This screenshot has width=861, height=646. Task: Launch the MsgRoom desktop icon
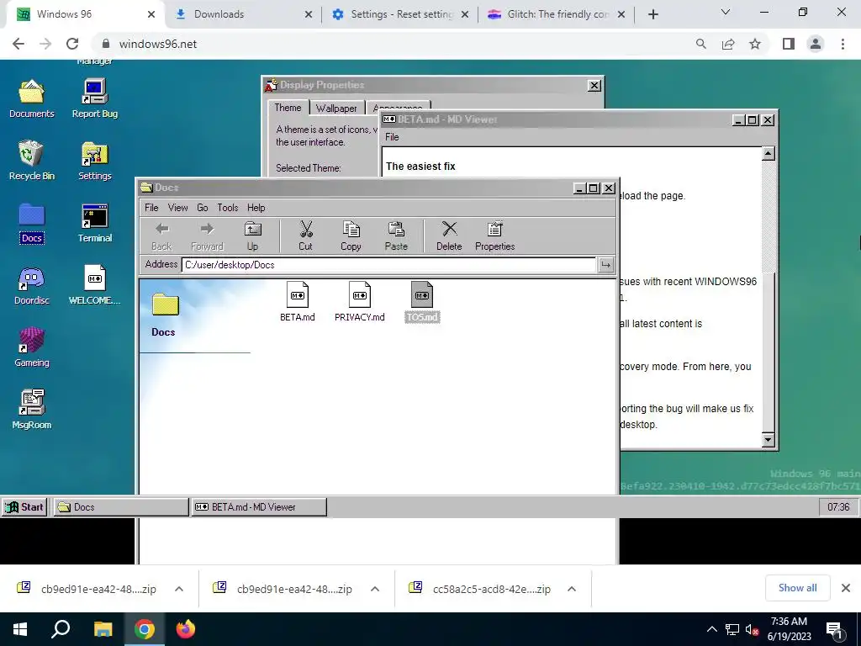click(31, 410)
